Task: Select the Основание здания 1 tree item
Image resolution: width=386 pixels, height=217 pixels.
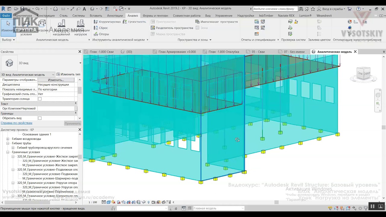Action: [x=37, y=134]
